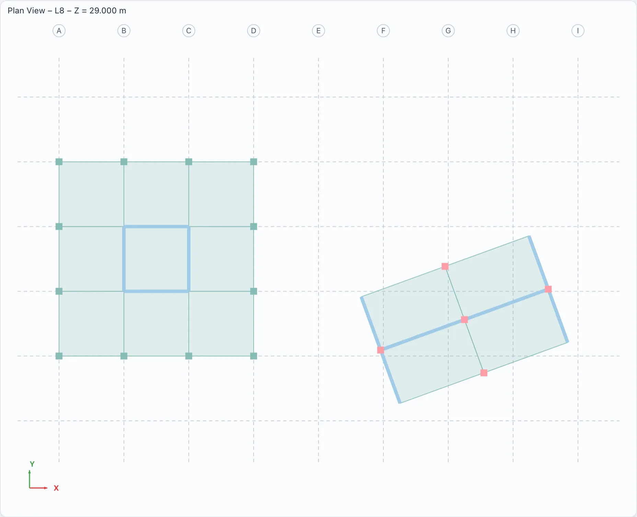Select grid bubble F
Screen dimensions: 637x517
pyautogui.click(x=383, y=31)
